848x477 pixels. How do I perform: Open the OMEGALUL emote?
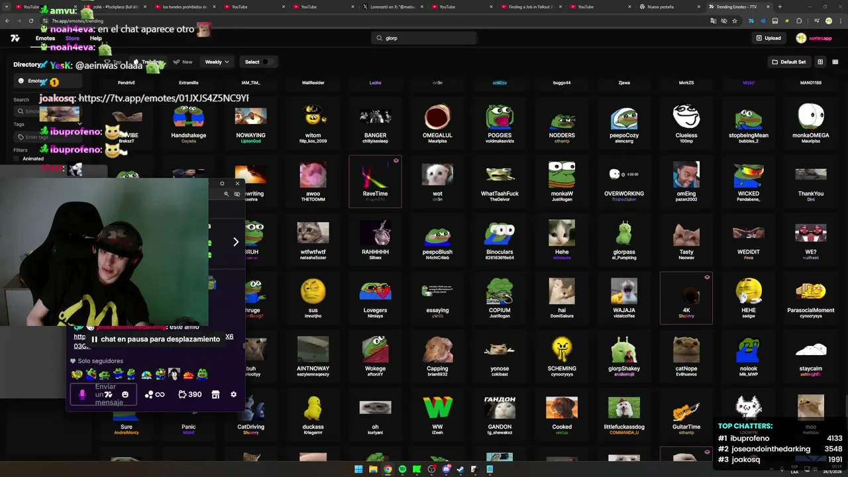(x=437, y=124)
